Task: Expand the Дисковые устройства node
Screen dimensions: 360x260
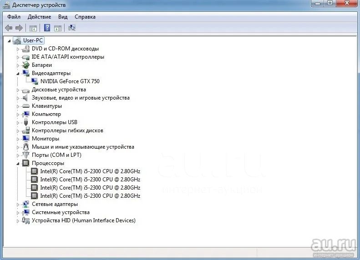Action: (18, 90)
